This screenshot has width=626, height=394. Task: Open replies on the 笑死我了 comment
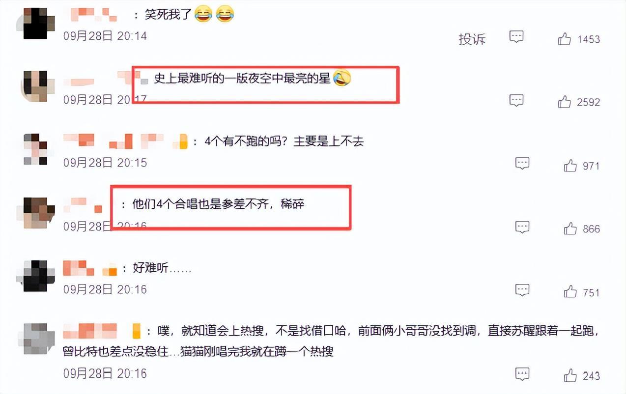pyautogui.click(x=516, y=37)
